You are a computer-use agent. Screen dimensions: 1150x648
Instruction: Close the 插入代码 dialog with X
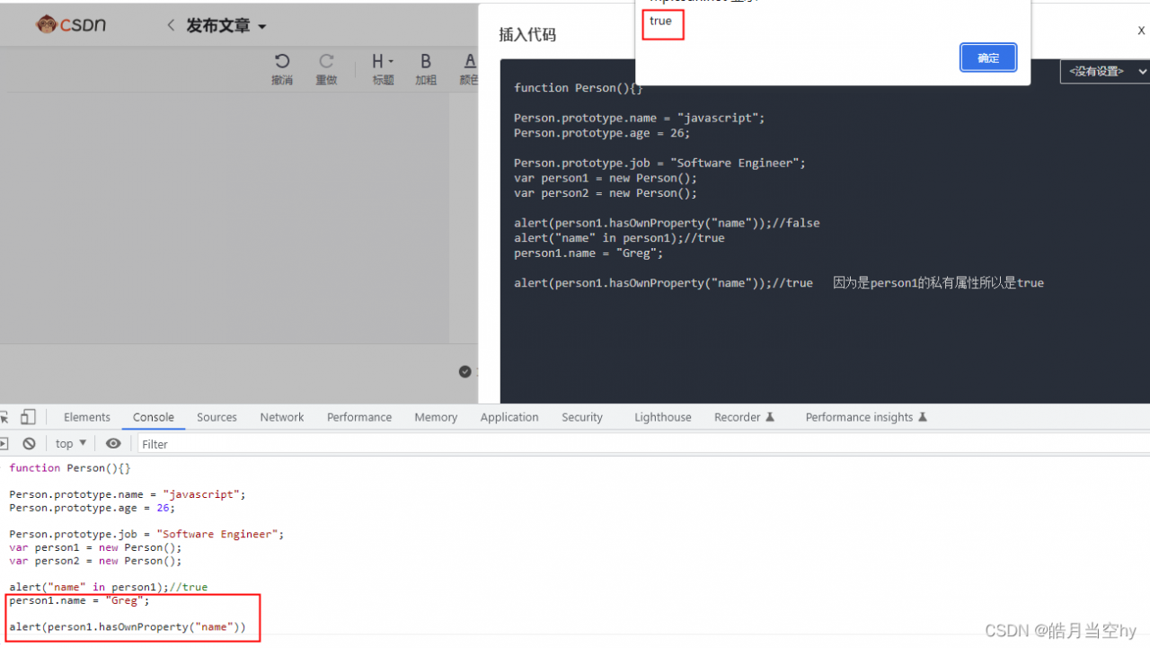[1141, 31]
